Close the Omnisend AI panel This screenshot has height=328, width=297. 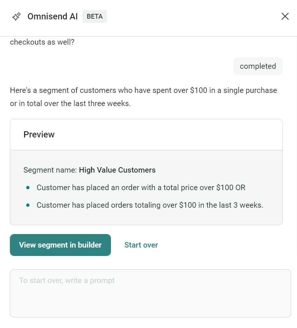[285, 16]
